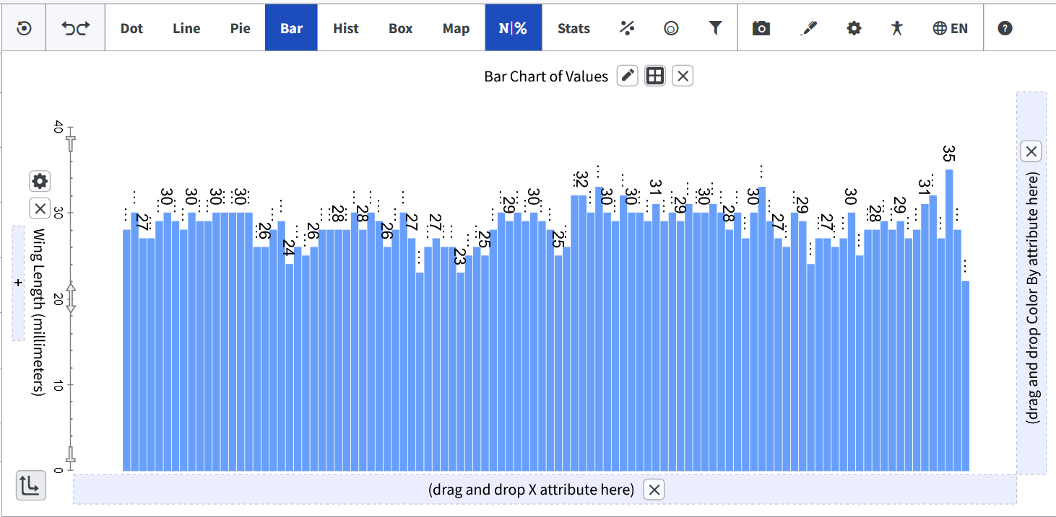Open help via the question mark icon
Viewport: 1056px width, 517px height.
point(1005,28)
